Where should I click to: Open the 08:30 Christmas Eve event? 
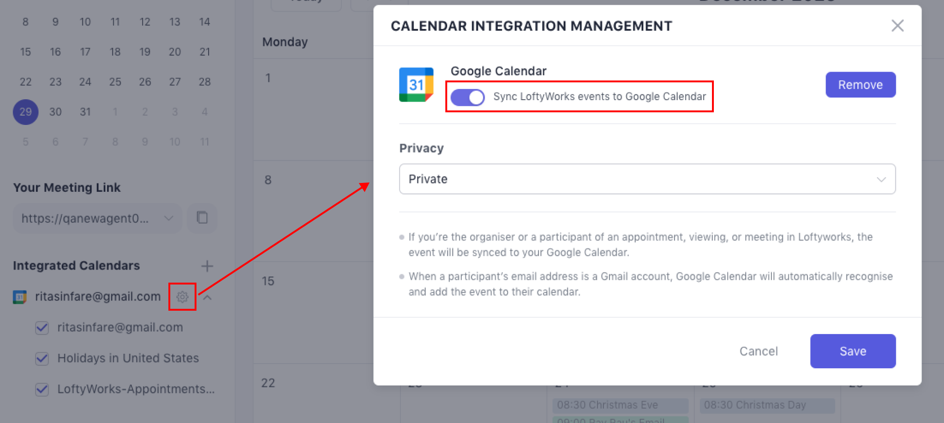[619, 405]
